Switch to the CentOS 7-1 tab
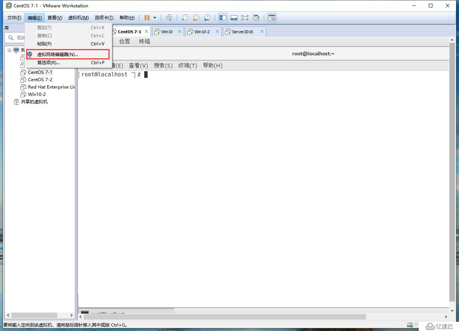The image size is (459, 331). tap(129, 32)
